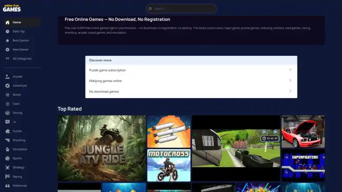
Task: Click No download games text
Action: click(x=104, y=91)
